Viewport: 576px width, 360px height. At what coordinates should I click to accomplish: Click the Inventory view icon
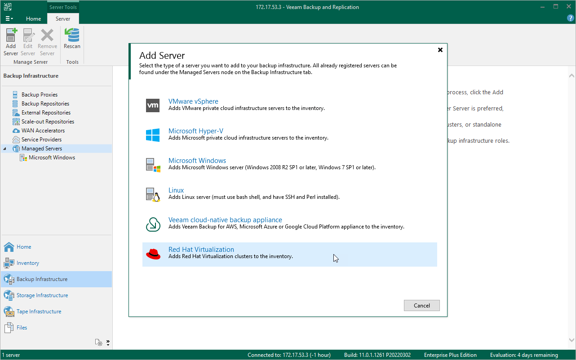[9, 263]
